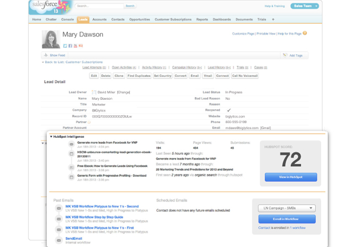Viewport: 352px width, 247px height.
Task: Click the plus tab to add tabs
Action: (x=273, y=20)
